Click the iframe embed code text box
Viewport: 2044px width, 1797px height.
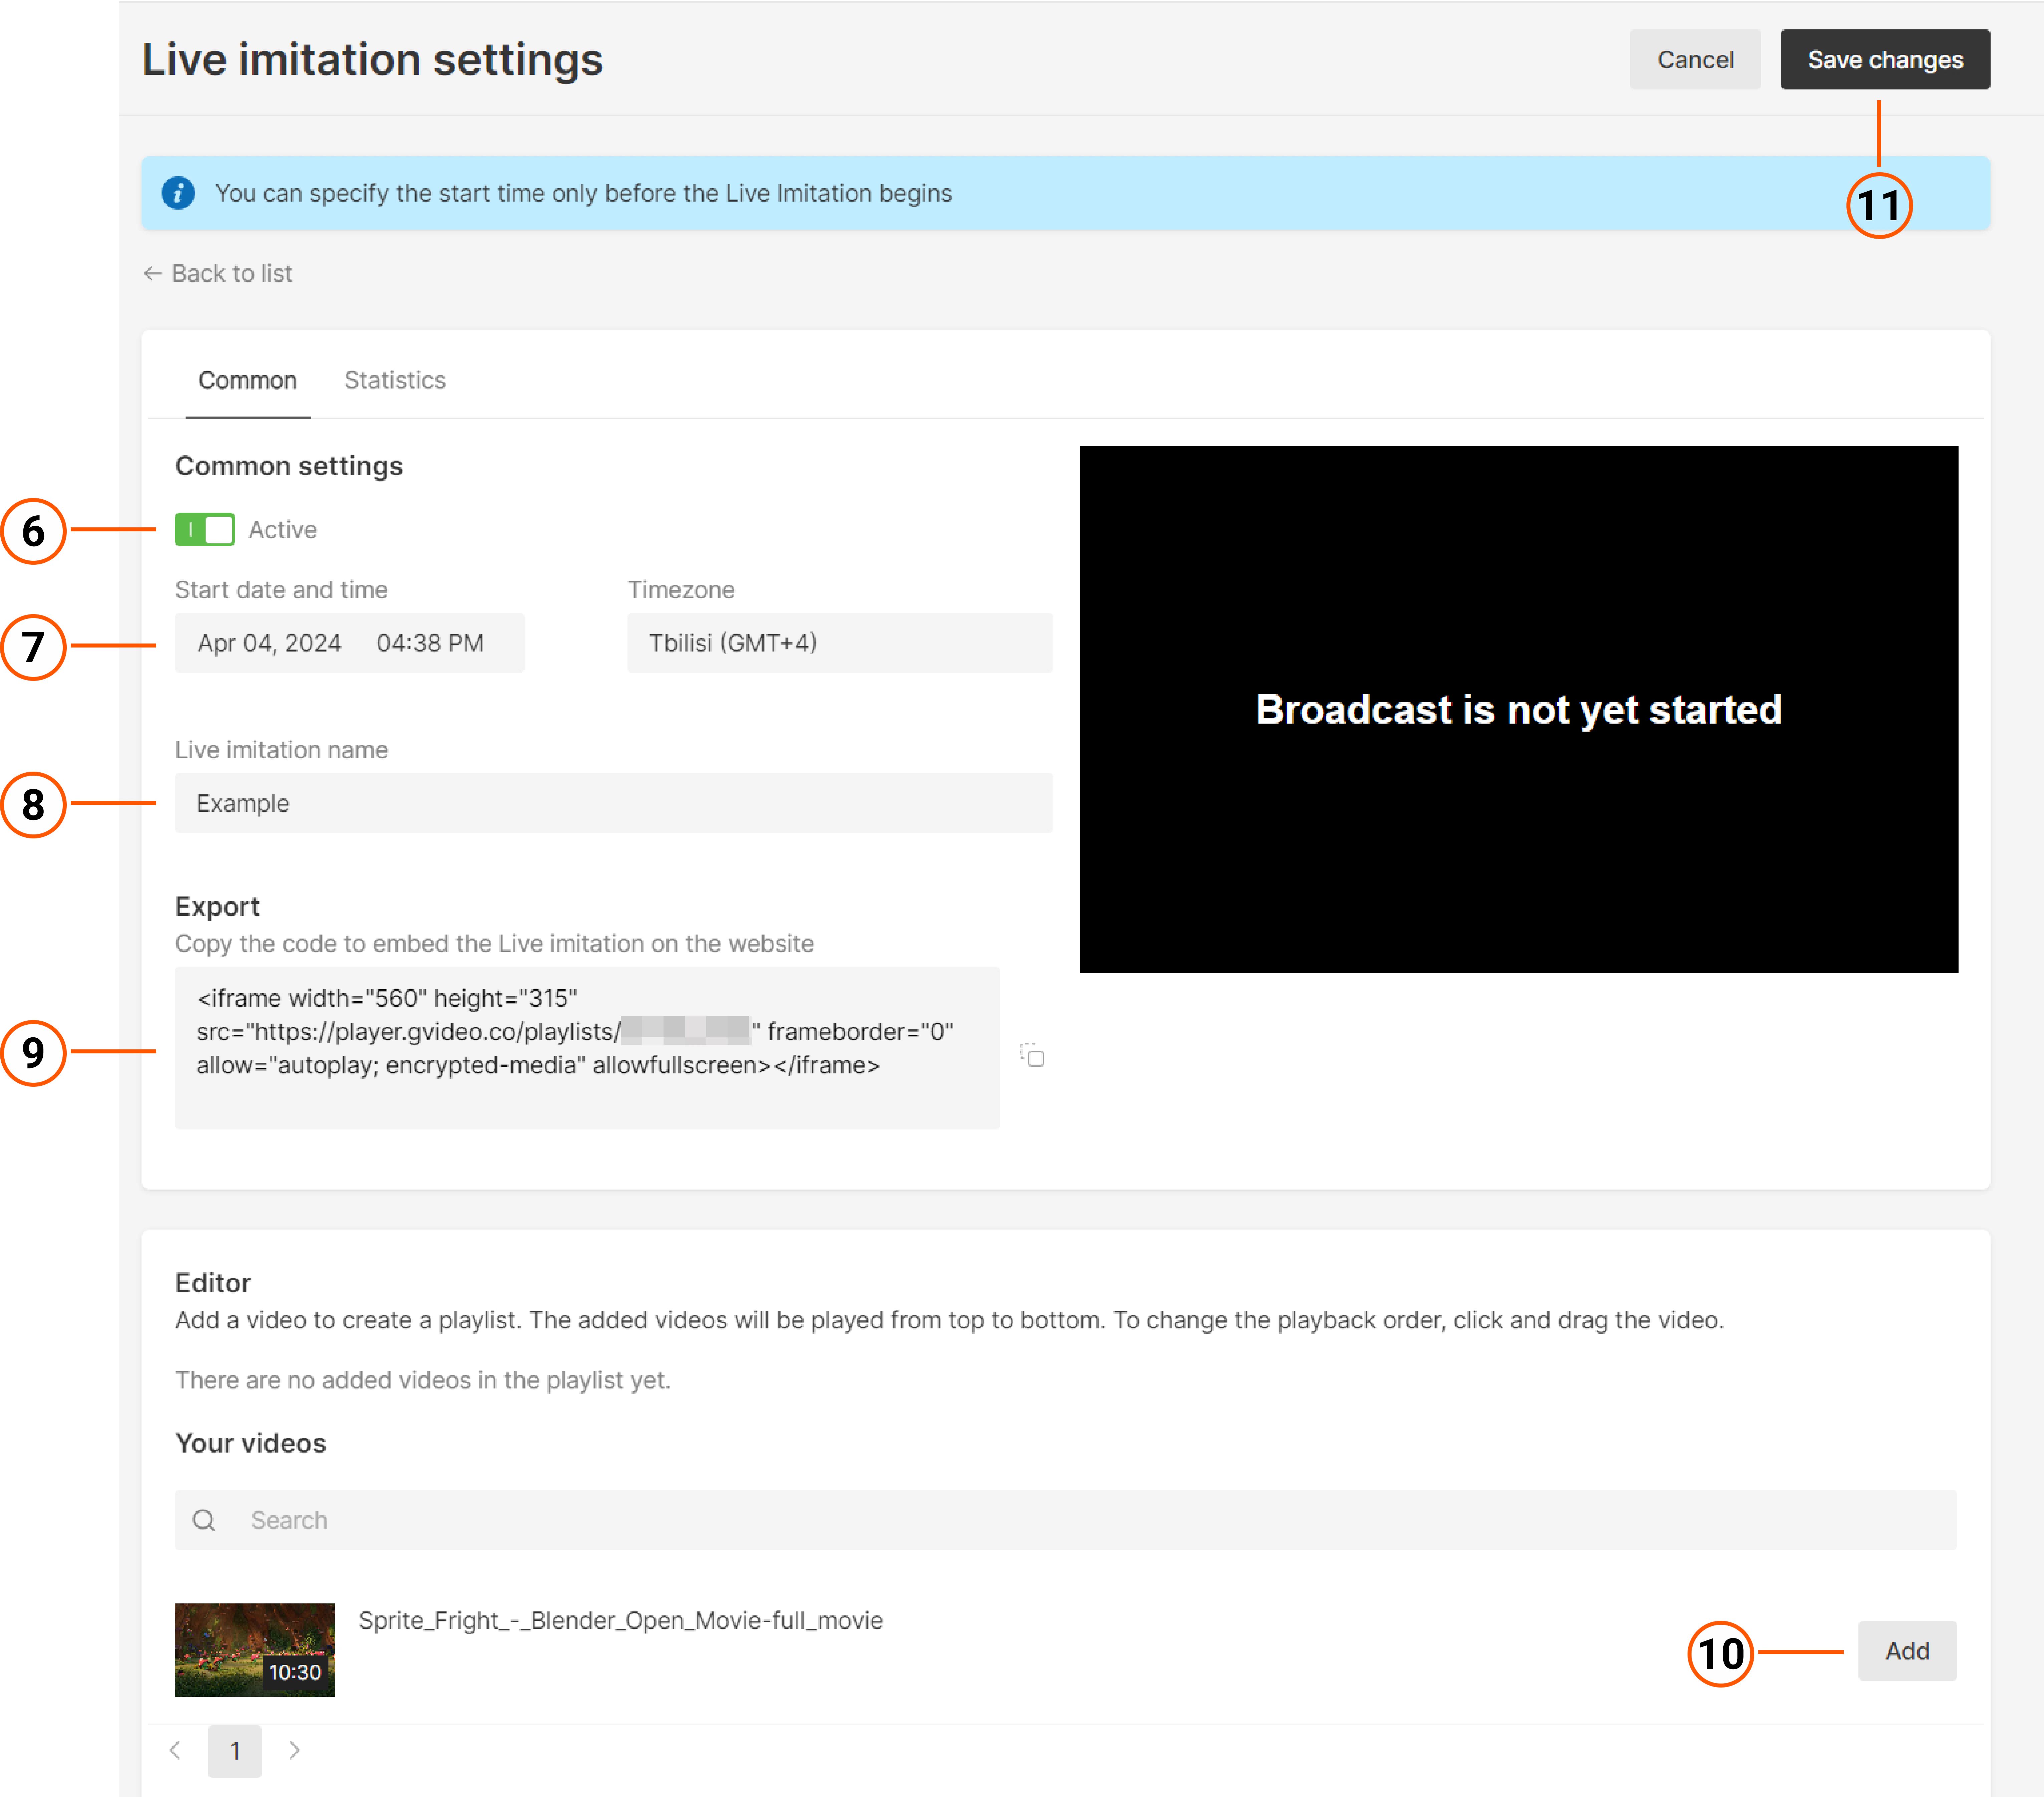pyautogui.click(x=587, y=1047)
